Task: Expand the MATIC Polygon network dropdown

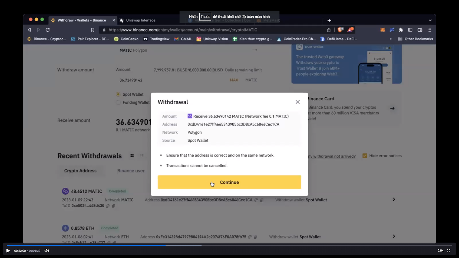Action: 256,50
